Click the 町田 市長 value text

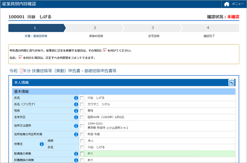(x=94, y=134)
